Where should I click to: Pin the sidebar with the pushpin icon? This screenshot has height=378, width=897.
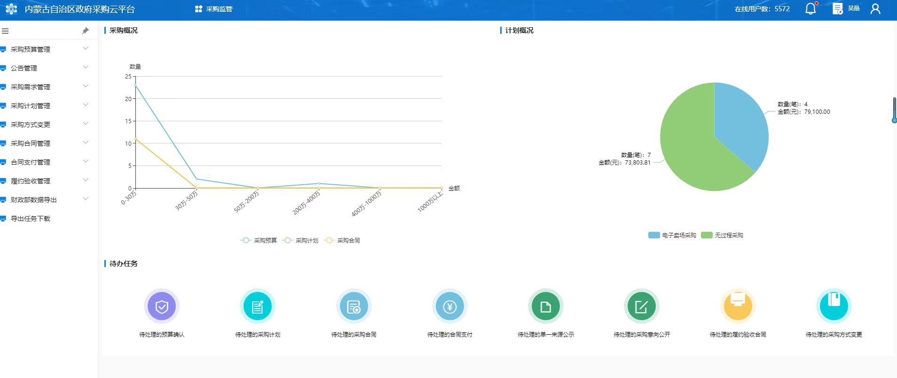tap(86, 31)
